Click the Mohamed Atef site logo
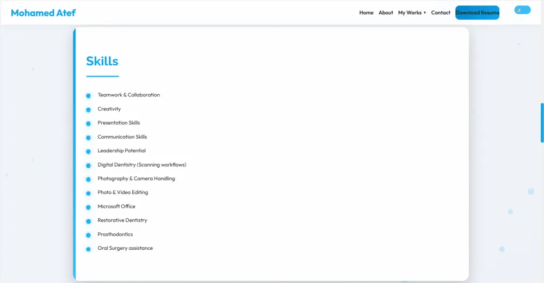This screenshot has height=283, width=544. coord(44,13)
